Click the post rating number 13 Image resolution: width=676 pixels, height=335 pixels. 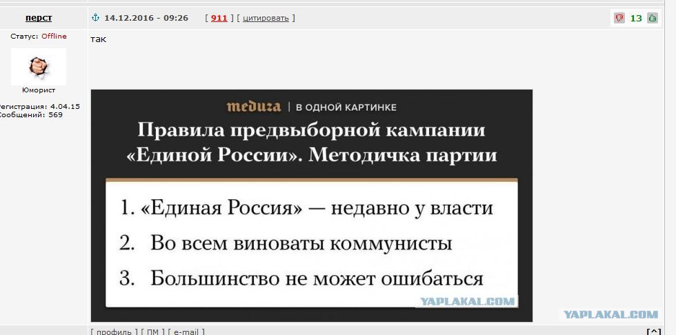[x=636, y=18]
